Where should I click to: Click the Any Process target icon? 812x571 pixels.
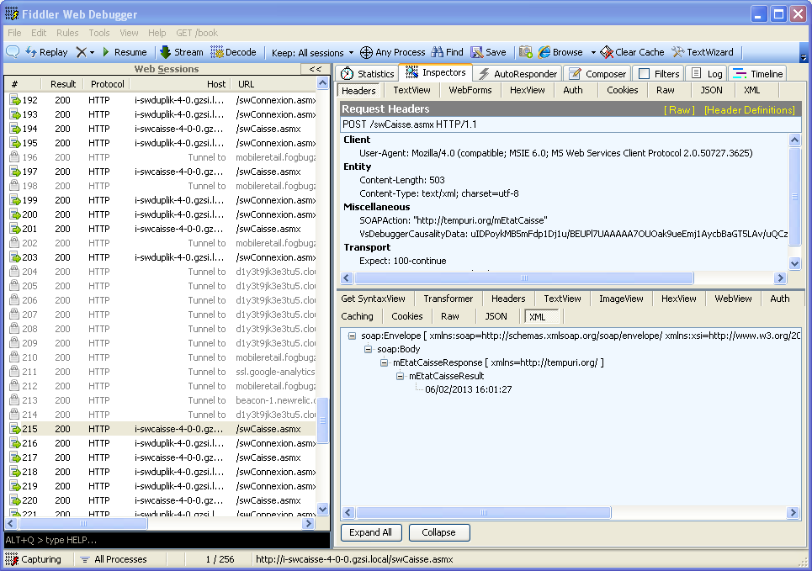[x=366, y=52]
